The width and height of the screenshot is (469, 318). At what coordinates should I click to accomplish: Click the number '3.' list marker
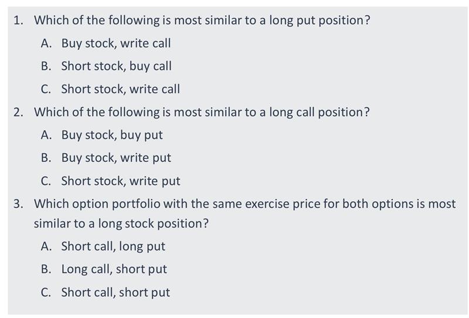pos(19,204)
